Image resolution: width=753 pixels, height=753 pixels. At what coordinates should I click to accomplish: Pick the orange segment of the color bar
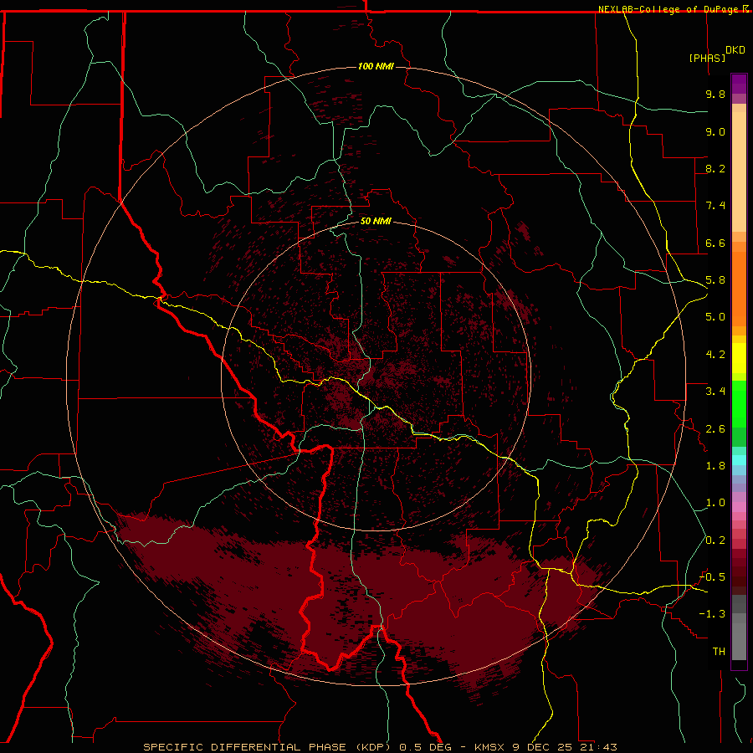click(x=739, y=289)
